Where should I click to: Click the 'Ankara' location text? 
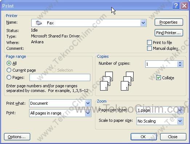point(37,42)
